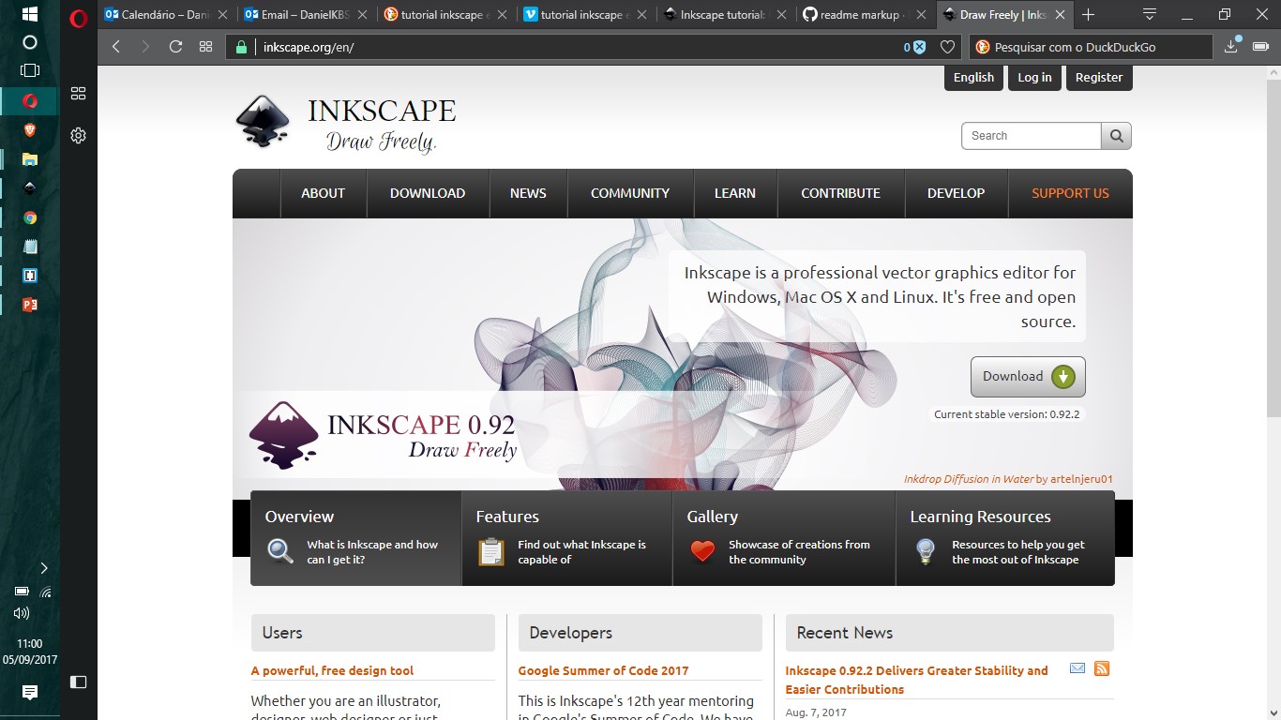
Task: Open the Speed Dial start page button
Action: click(x=205, y=47)
